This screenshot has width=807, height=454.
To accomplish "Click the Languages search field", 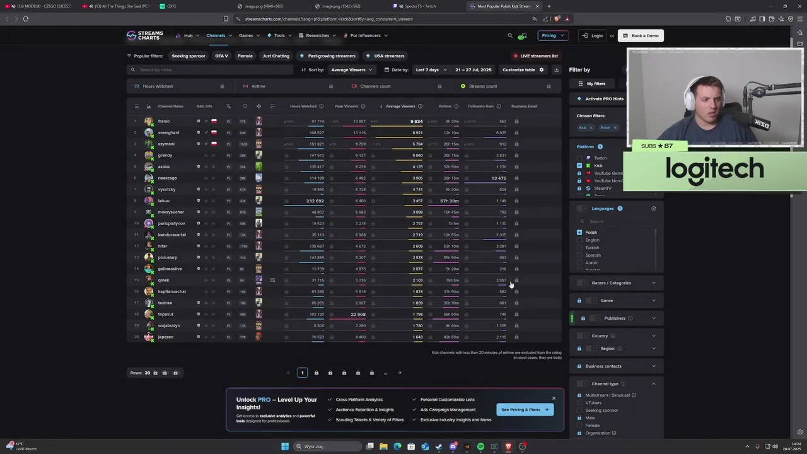I will [x=617, y=221].
